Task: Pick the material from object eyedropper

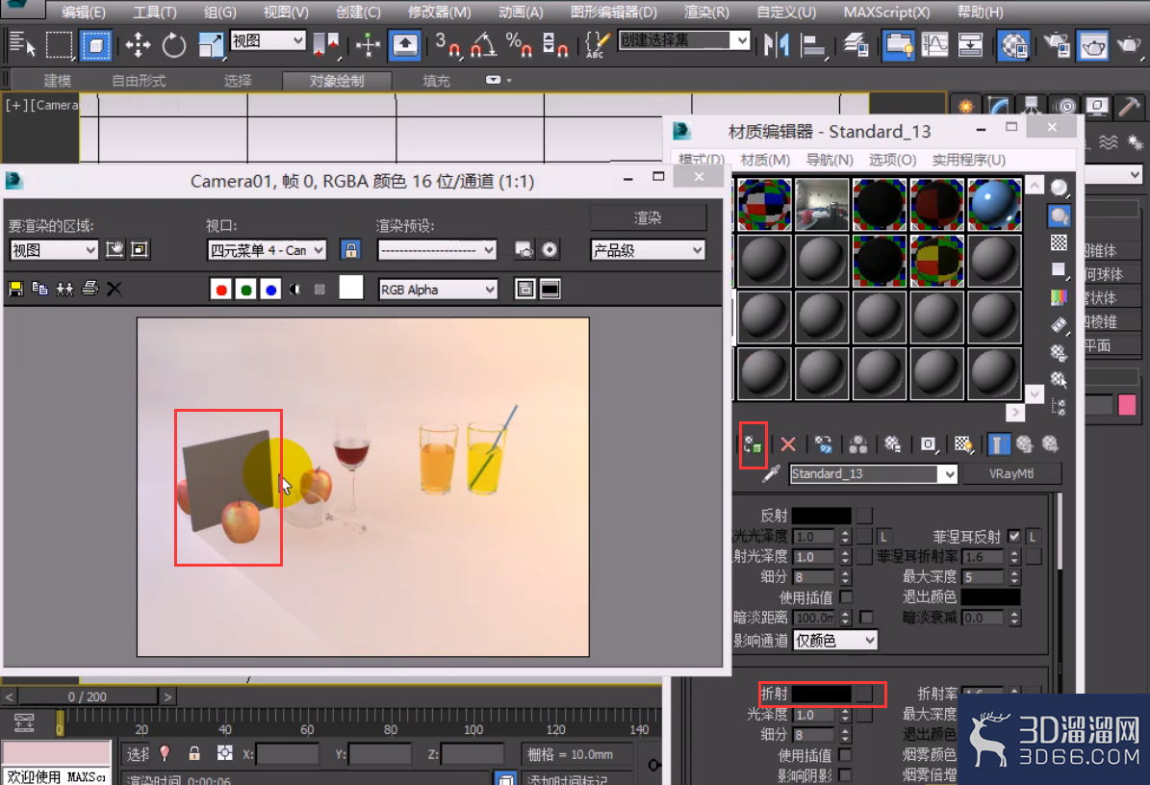Action: pos(771,474)
